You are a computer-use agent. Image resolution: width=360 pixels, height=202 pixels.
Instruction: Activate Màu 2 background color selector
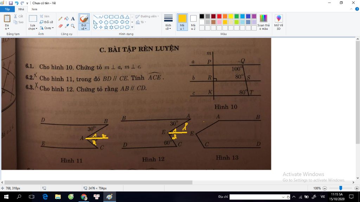(193, 22)
